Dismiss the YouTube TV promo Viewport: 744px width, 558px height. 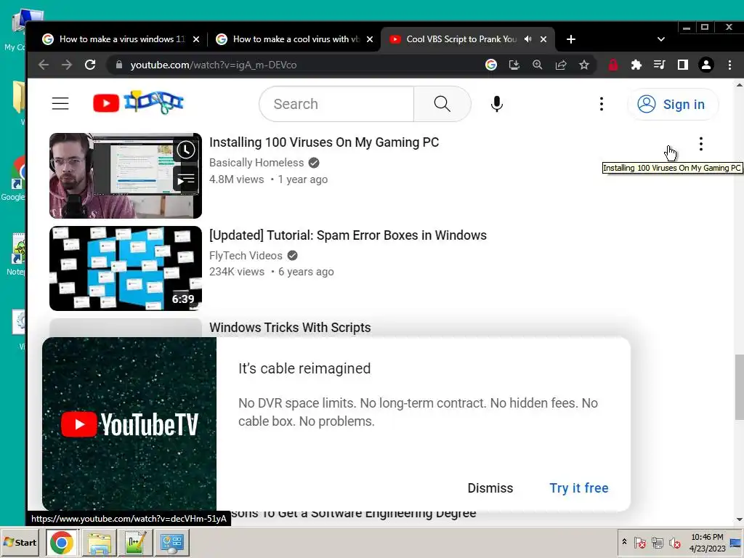490,488
